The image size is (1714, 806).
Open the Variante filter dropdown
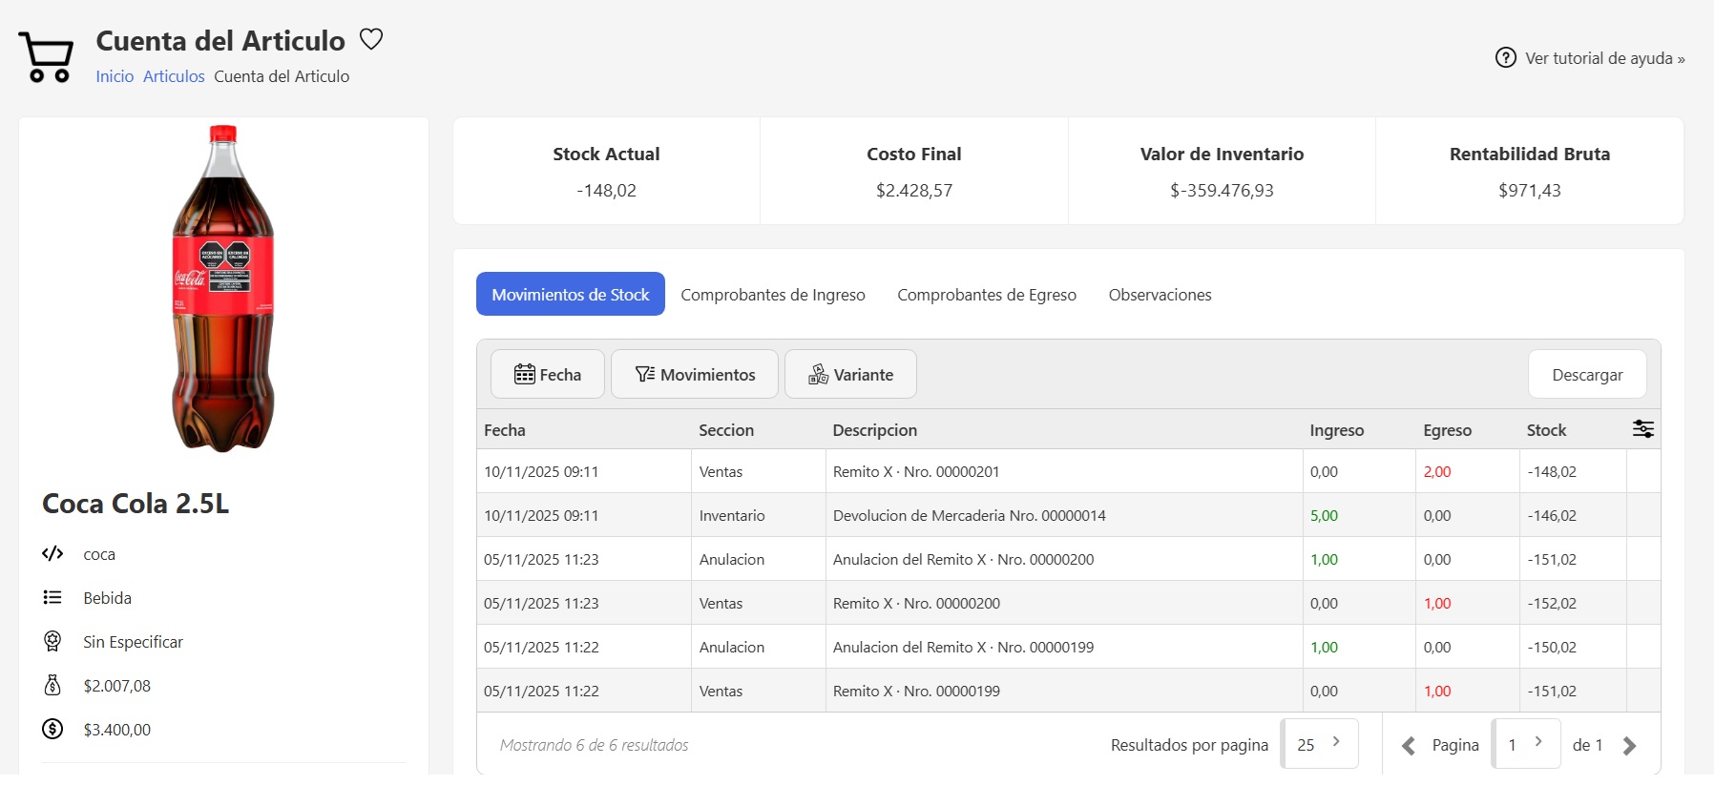pos(850,375)
